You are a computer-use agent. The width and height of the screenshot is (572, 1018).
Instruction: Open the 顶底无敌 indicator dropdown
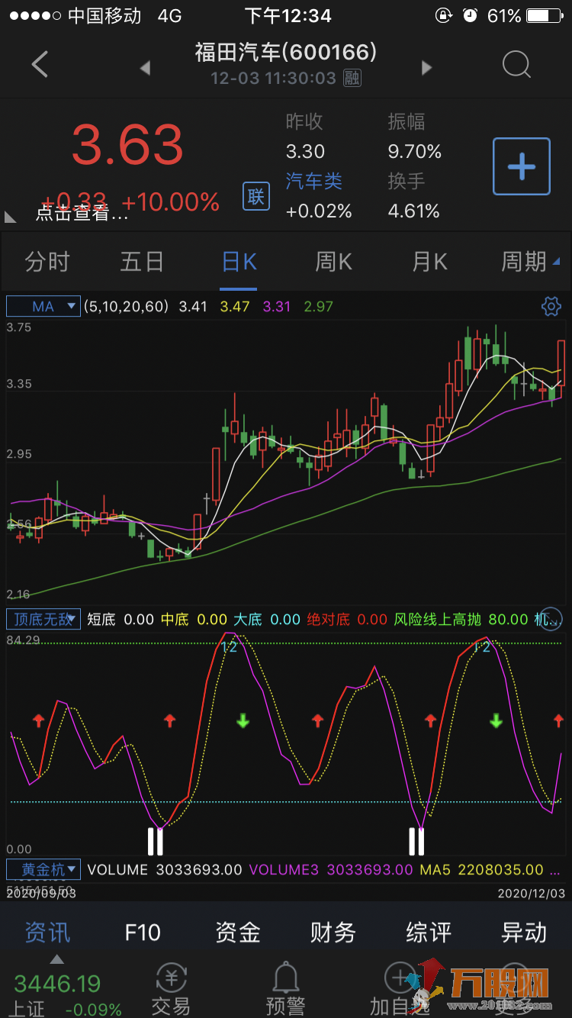43,619
